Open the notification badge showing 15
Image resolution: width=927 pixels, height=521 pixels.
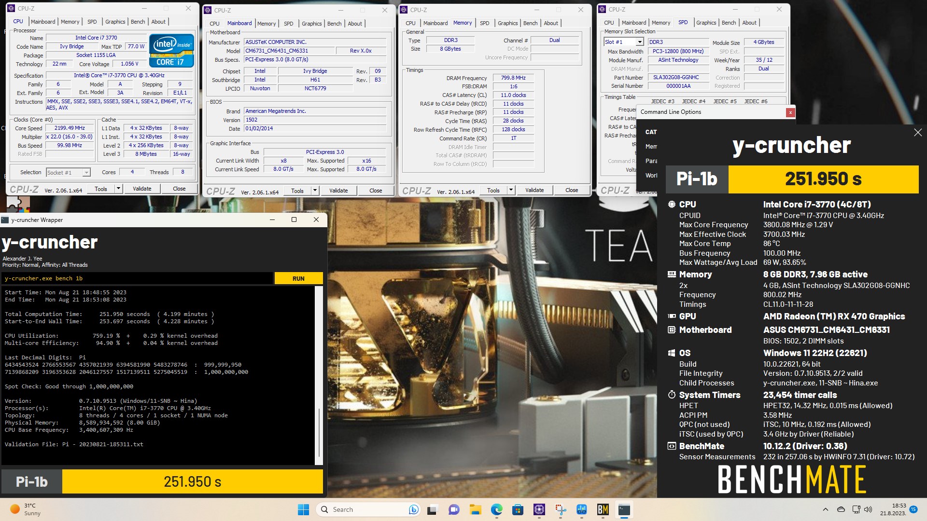913,509
